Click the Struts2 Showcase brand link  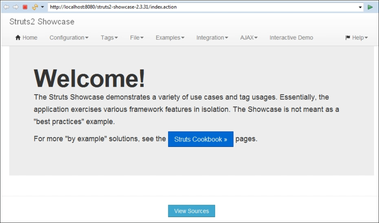pos(42,21)
